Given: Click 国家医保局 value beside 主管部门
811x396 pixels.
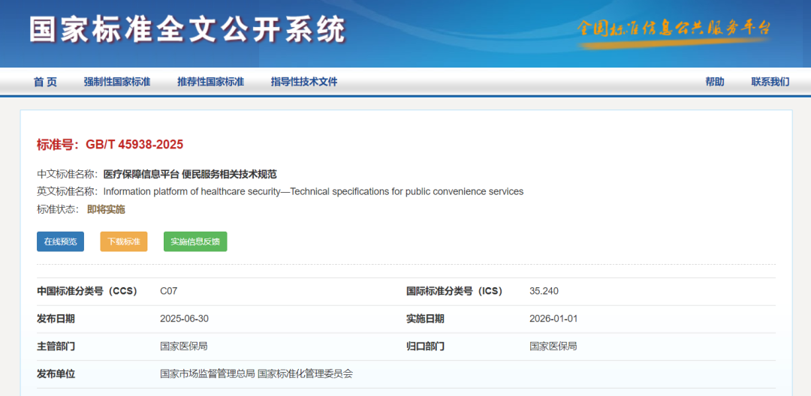Looking at the screenshot, I should 184,346.
